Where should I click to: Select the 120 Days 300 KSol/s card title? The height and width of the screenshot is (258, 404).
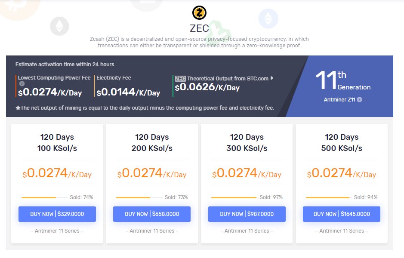coord(247,143)
